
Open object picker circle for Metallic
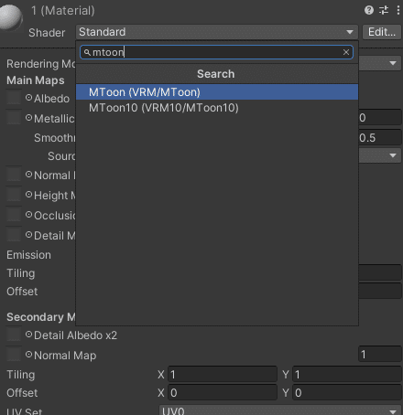click(28, 118)
